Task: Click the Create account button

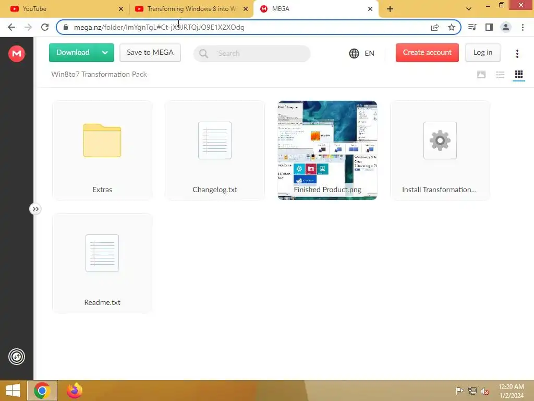Action: click(427, 53)
